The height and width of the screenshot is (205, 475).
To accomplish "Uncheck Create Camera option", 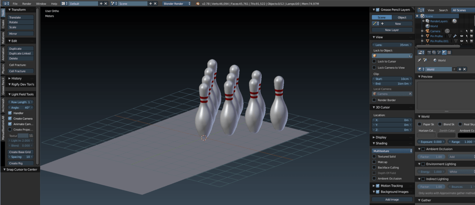I will (x=10, y=118).
